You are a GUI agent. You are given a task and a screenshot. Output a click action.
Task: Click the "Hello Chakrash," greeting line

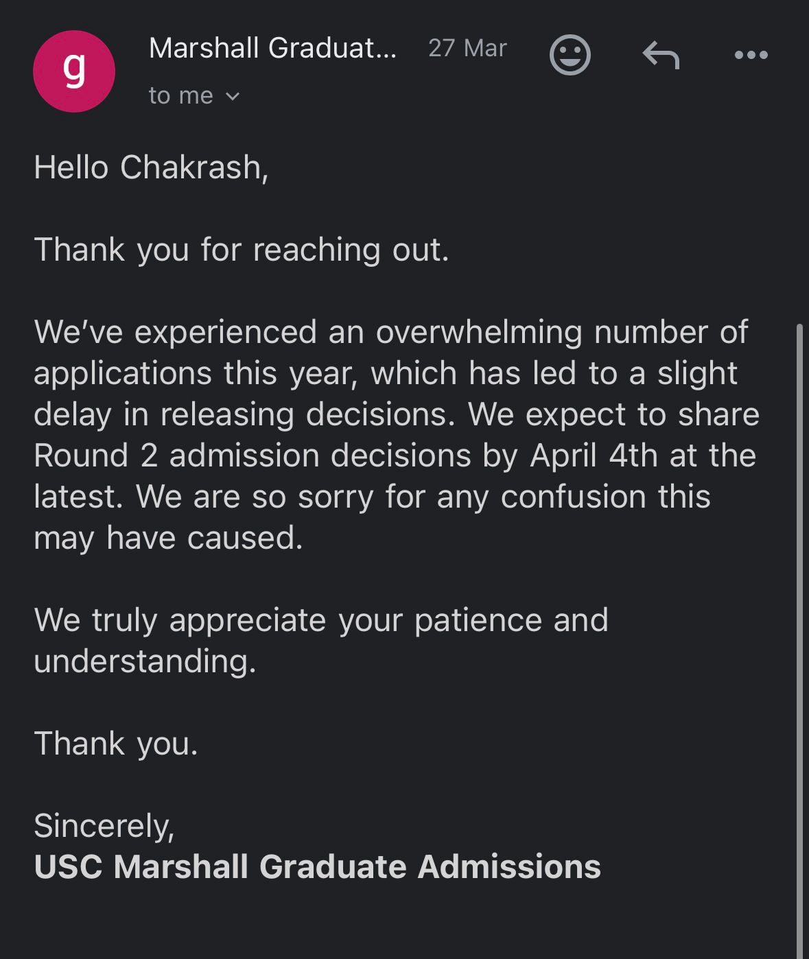151,167
